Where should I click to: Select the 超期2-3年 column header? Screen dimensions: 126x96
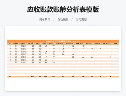(97, 43)
